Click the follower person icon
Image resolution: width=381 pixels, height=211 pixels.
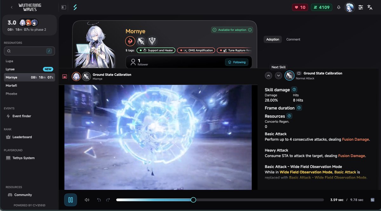[x=133, y=62]
